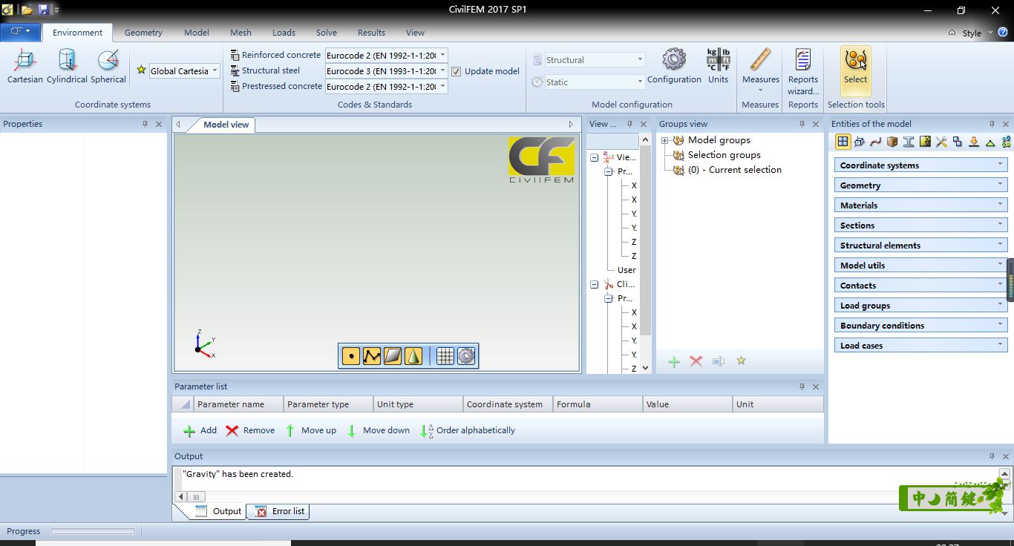
Task: Open the Units settings
Action: pos(718,66)
